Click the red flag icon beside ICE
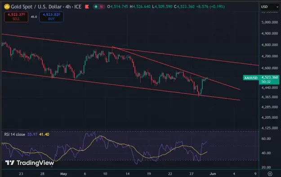Viewport: 281px width, 177px height. click(x=87, y=7)
